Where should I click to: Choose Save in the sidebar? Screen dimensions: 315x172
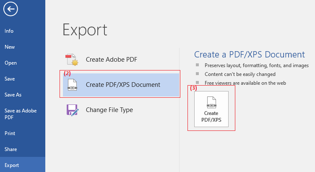click(10, 79)
